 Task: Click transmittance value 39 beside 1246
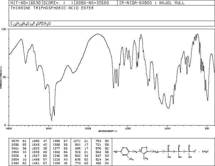click(x=66, y=156)
